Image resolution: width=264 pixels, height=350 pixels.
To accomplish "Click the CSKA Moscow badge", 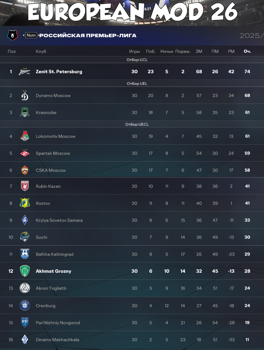I will (x=24, y=170).
